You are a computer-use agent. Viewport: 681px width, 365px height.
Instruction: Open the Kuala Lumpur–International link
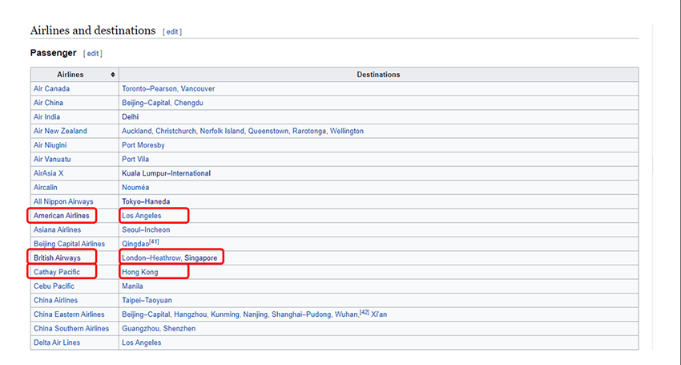click(x=166, y=173)
